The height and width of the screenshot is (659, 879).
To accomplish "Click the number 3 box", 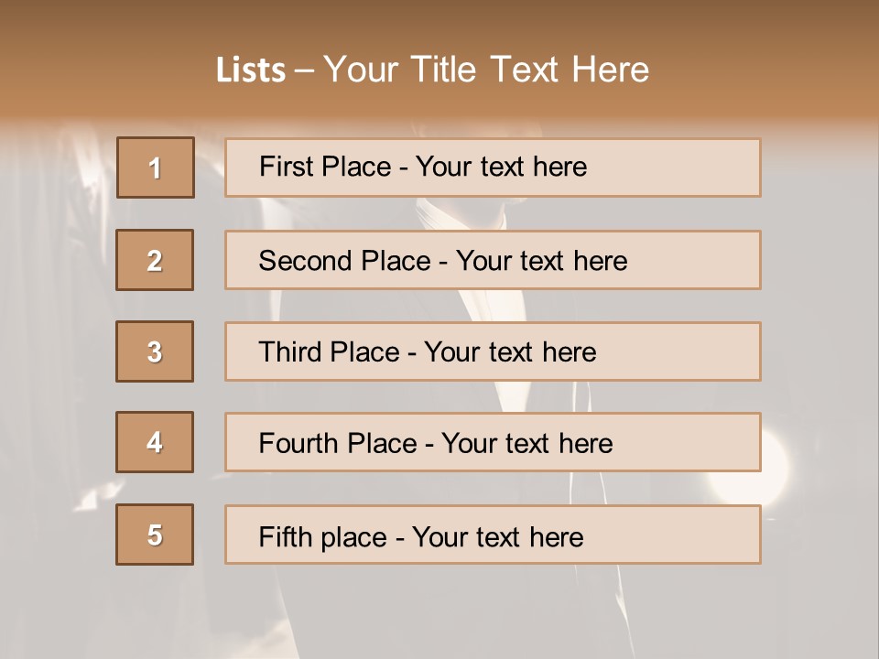I will [155, 351].
